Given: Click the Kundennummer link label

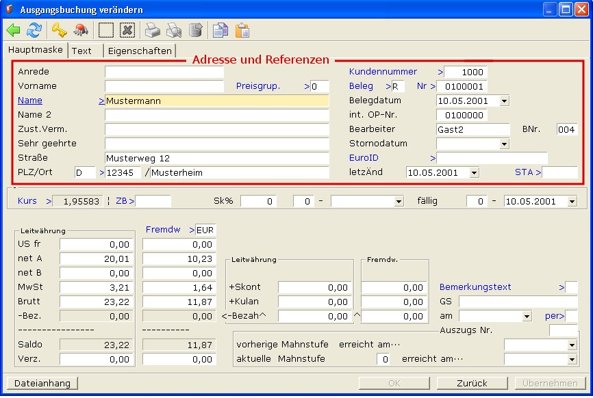Looking at the screenshot, I should coord(383,72).
